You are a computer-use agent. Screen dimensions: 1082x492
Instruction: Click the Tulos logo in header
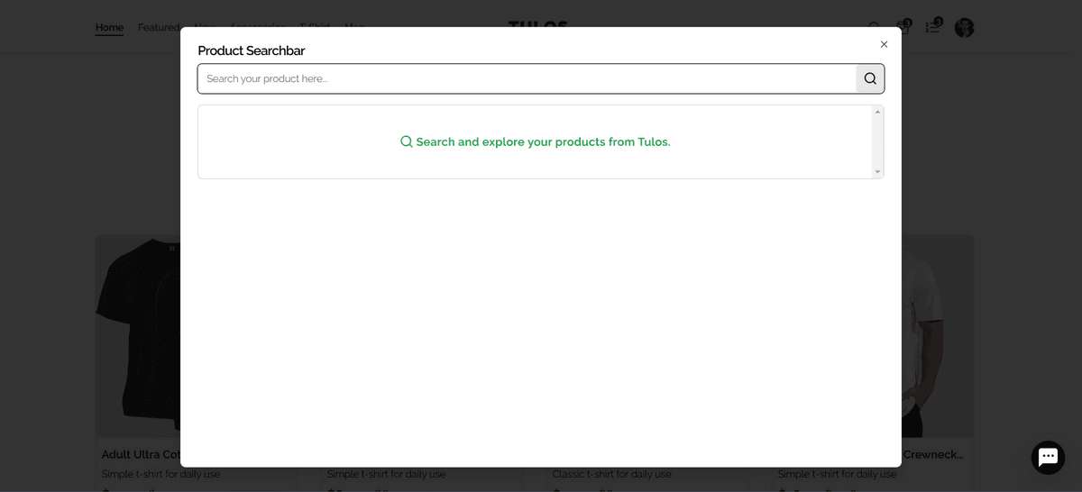[x=537, y=23]
